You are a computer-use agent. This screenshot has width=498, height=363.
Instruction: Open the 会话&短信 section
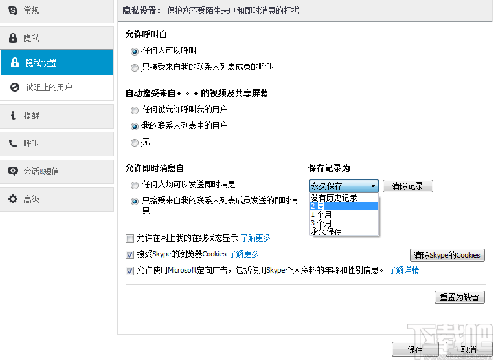[57, 171]
